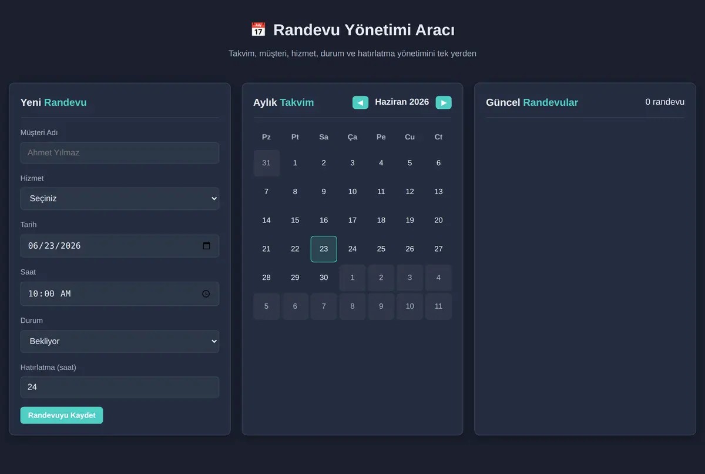Screen dimensions: 705x474
Task: Click the Aylık Takvim heading
Action: [283, 102]
